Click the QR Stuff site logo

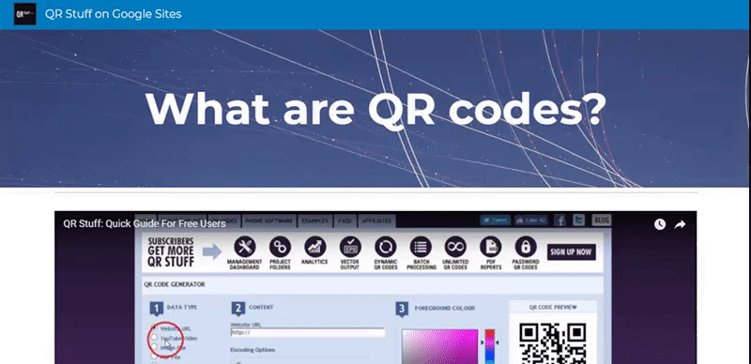click(x=25, y=14)
